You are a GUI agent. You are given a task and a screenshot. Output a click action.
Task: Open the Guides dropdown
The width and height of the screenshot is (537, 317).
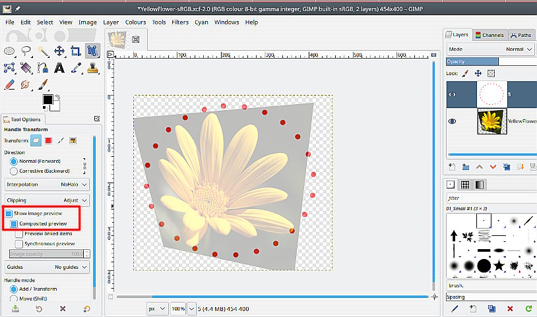[47, 267]
